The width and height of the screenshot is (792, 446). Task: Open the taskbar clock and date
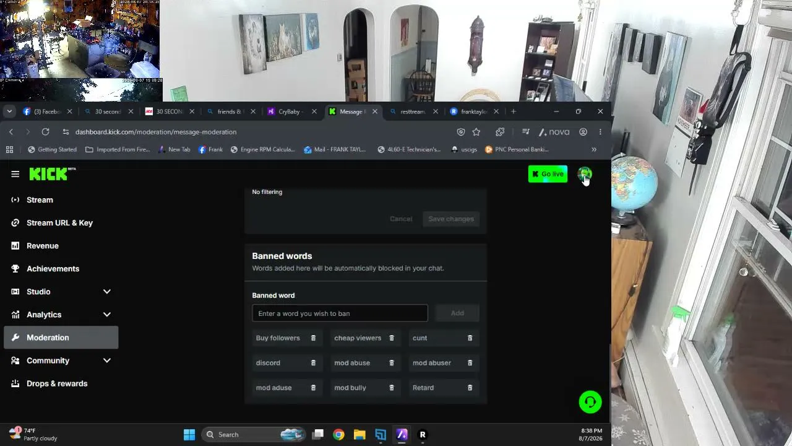pos(592,434)
